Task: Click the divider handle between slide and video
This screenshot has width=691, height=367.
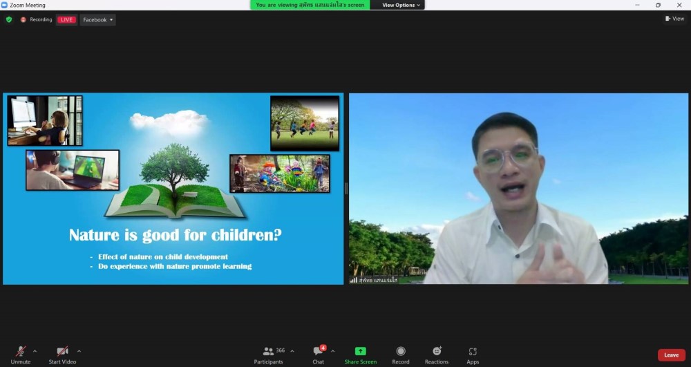Action: click(346, 188)
